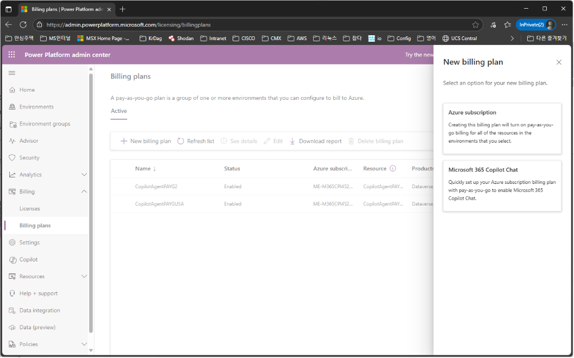Click the Billing icon in sidebar
The height and width of the screenshot is (358, 574).
pyautogui.click(x=12, y=191)
